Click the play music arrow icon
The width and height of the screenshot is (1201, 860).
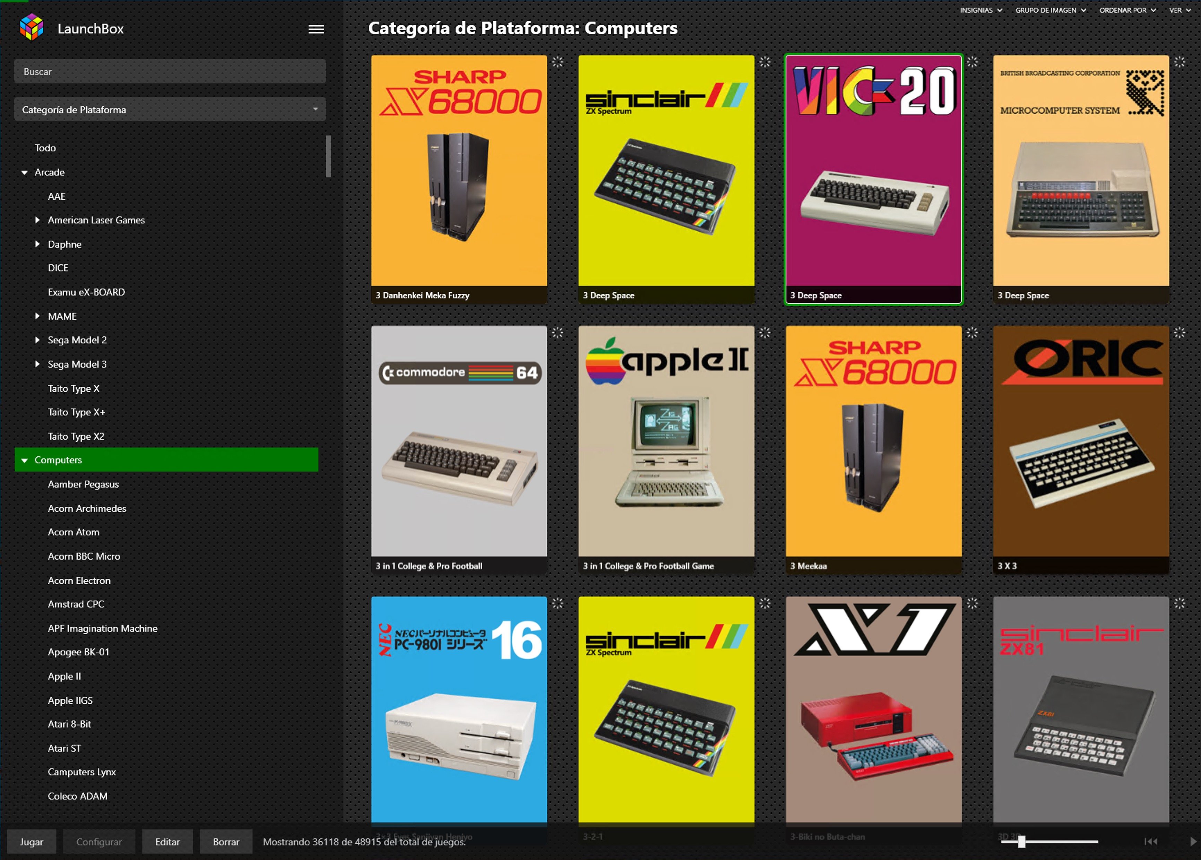click(x=1193, y=842)
